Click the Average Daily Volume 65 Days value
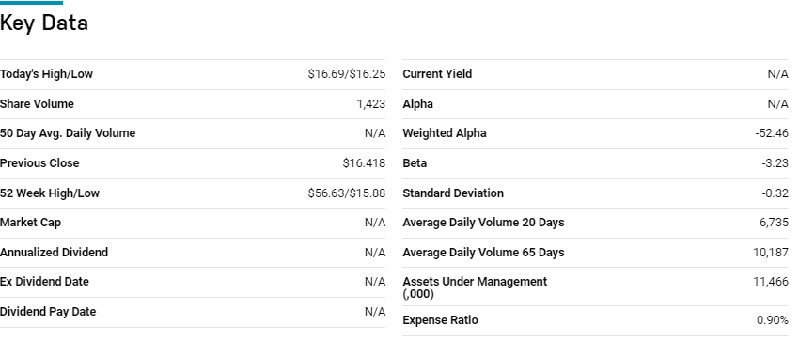Viewport: 799px width, 340px height. 771,253
